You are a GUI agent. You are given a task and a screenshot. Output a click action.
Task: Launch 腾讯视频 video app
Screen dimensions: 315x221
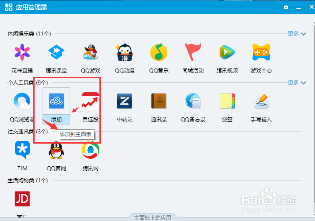tap(227, 52)
